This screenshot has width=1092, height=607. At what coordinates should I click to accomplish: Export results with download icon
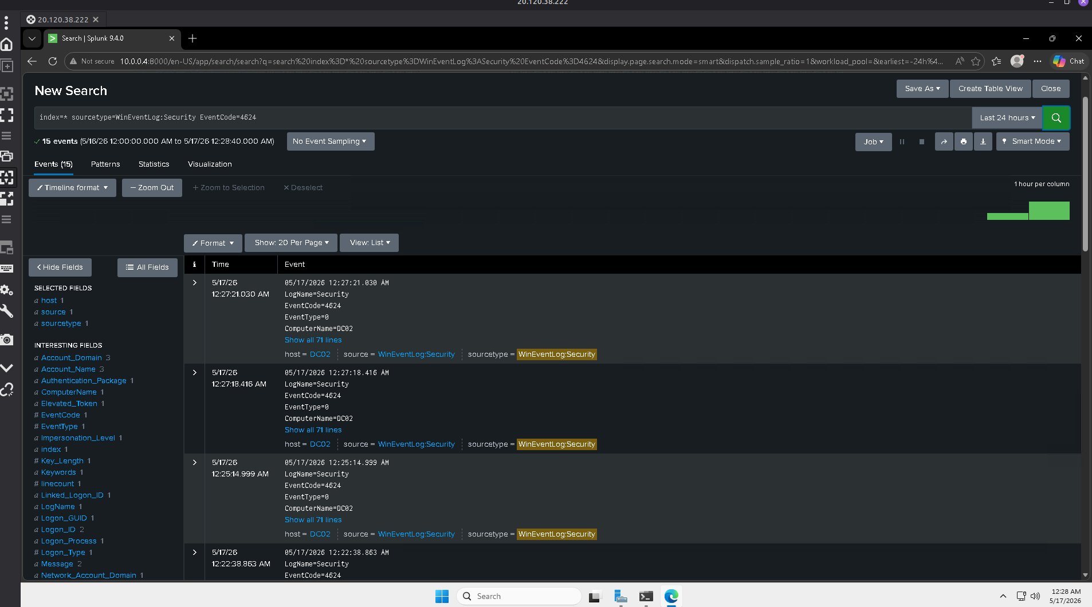983,141
